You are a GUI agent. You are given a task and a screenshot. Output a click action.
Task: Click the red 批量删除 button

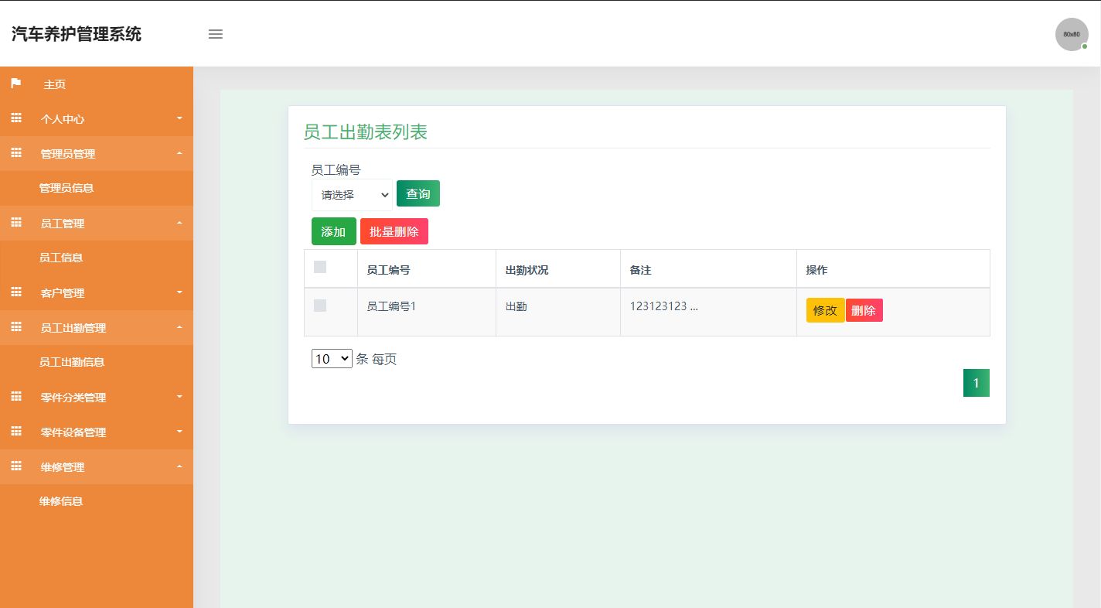click(x=394, y=231)
